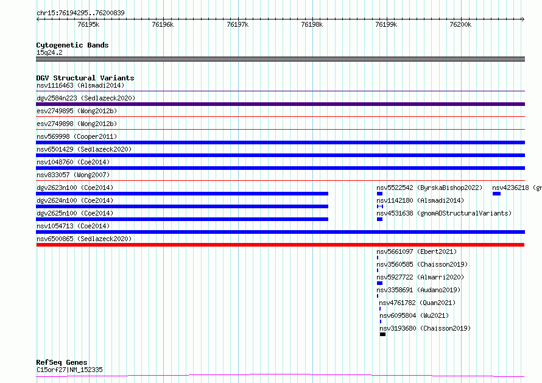
Task: Open the nsv3358691 (Audano2019) label
Action: click(x=418, y=290)
